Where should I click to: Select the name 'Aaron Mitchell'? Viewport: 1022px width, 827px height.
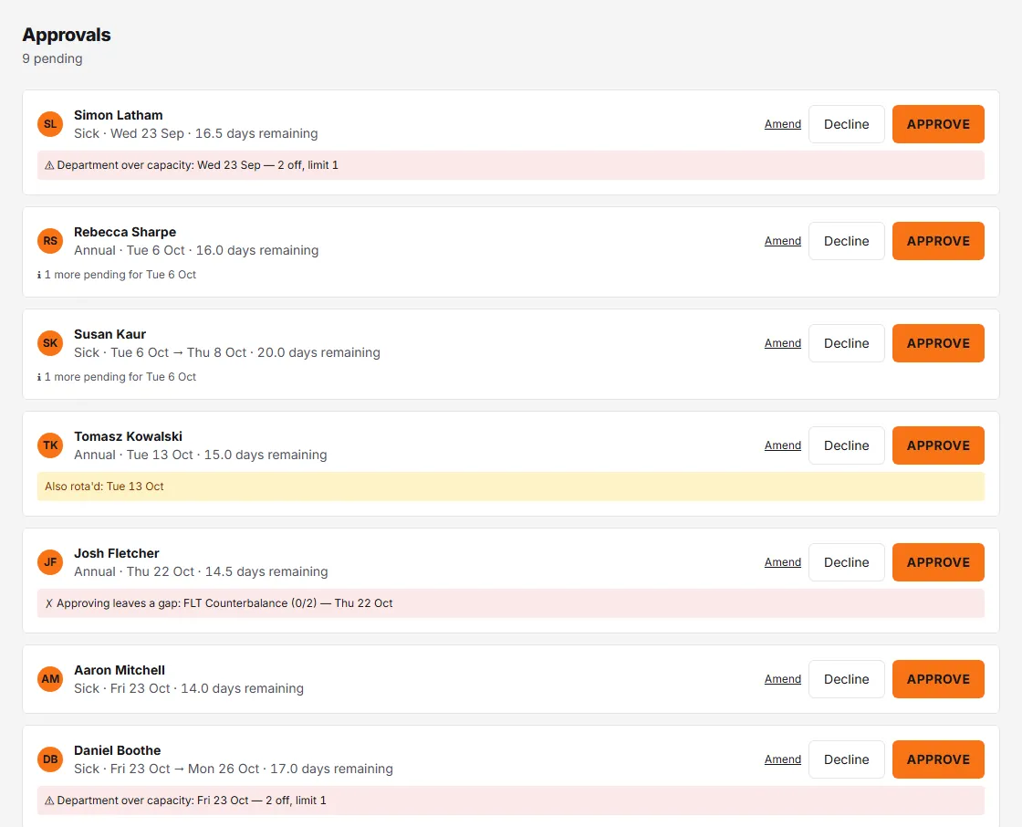(120, 670)
